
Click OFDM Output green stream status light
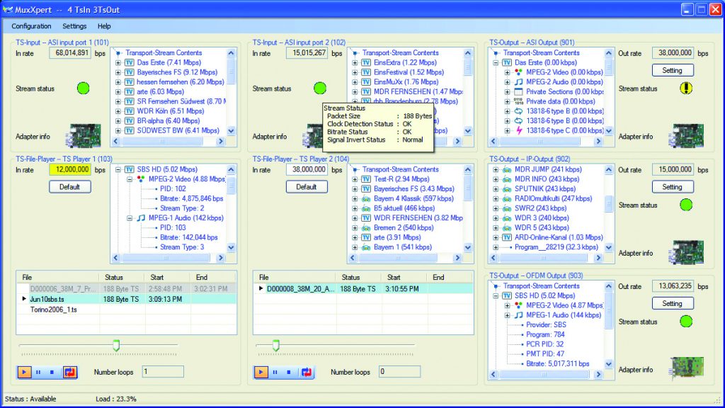coord(686,321)
